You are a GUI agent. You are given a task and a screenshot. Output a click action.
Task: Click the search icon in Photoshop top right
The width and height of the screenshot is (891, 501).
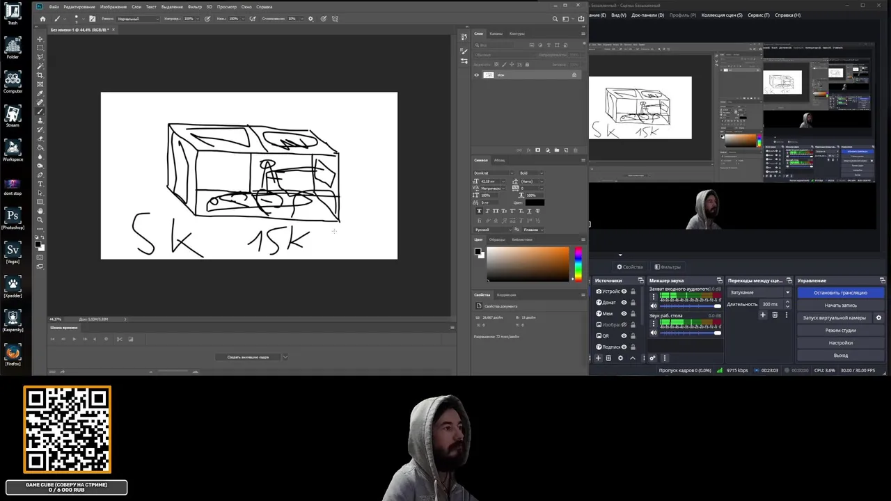[x=555, y=19]
